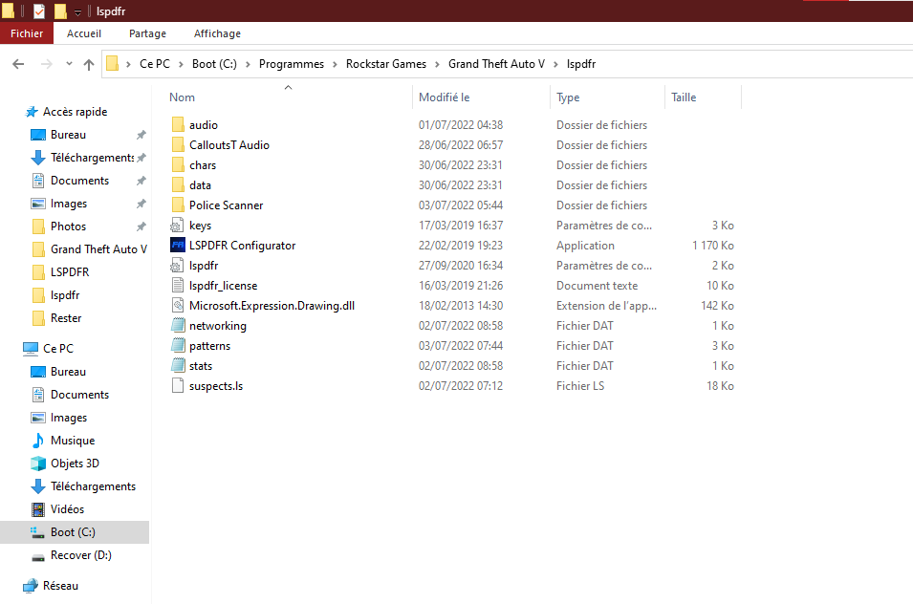Screen dimensions: 913x604
Task: Open Vidéos under Ce PC
Action: (67, 509)
